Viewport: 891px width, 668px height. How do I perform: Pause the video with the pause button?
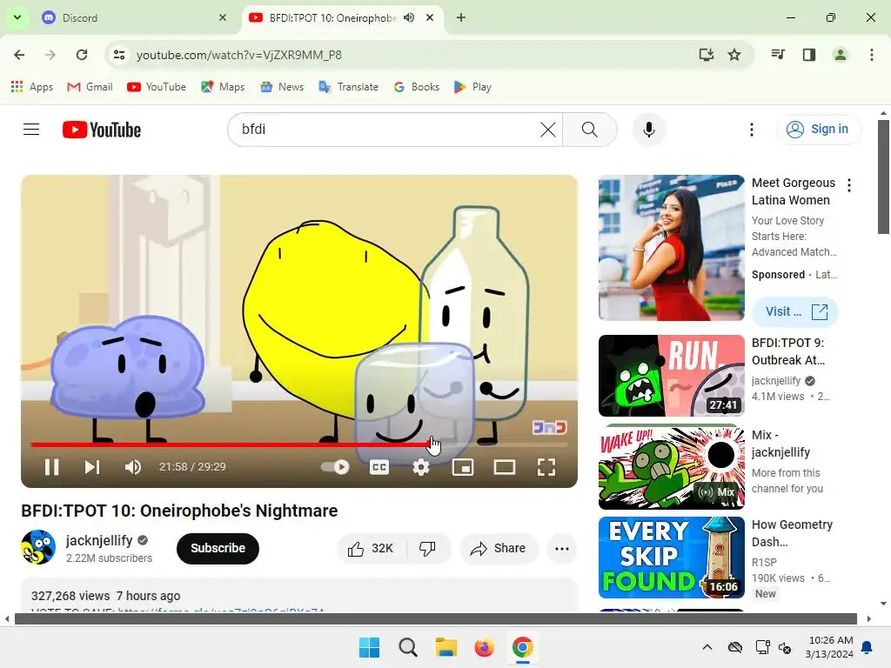point(51,467)
